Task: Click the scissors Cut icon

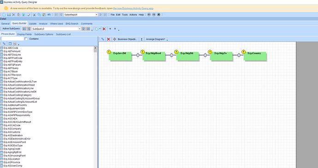Action: 34,15
